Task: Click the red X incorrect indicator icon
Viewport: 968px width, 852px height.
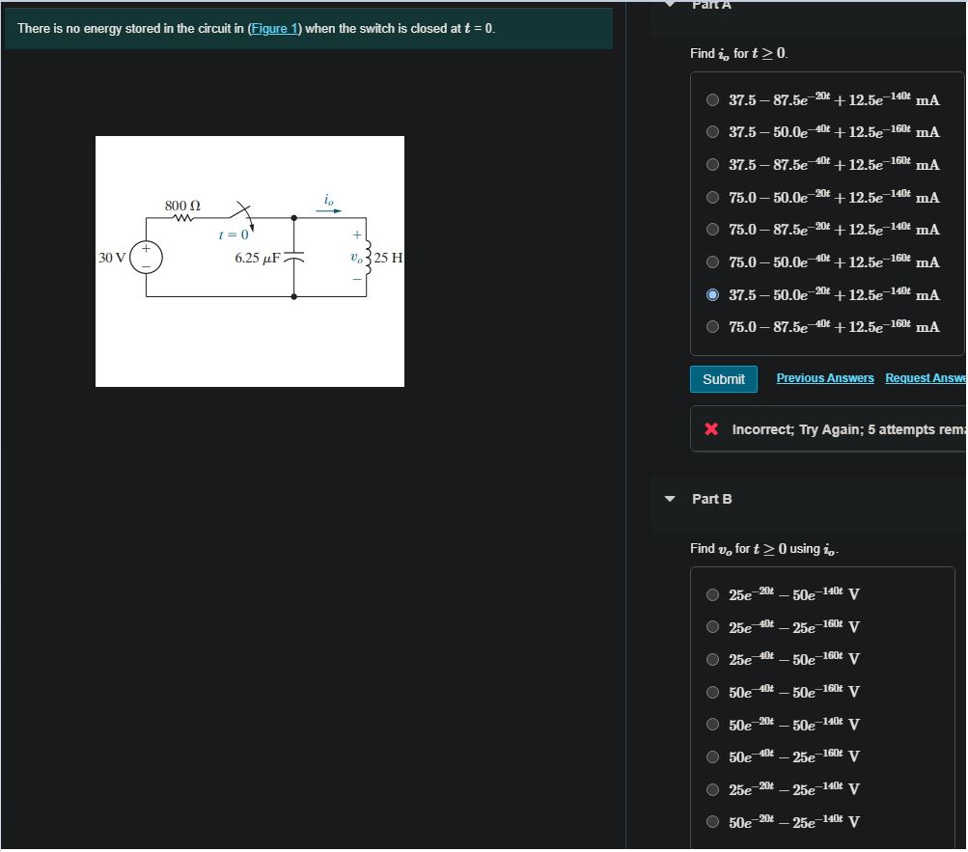Action: click(711, 428)
